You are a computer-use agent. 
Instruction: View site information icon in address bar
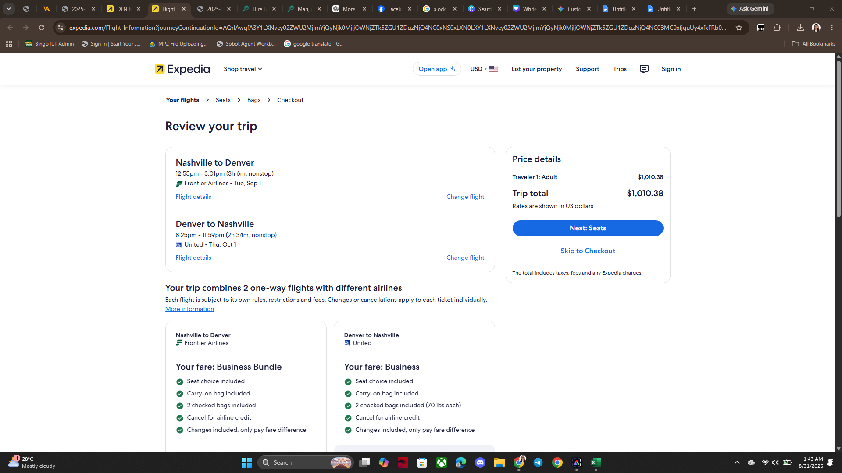pos(61,28)
